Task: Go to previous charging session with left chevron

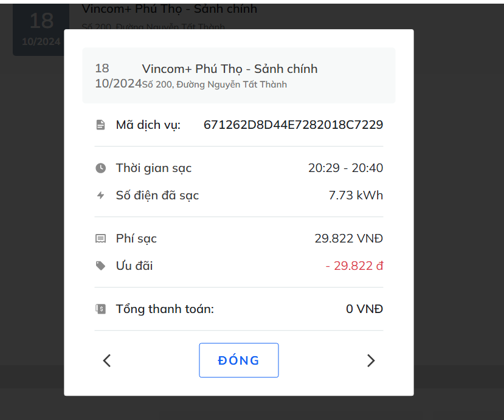Action: tap(107, 360)
